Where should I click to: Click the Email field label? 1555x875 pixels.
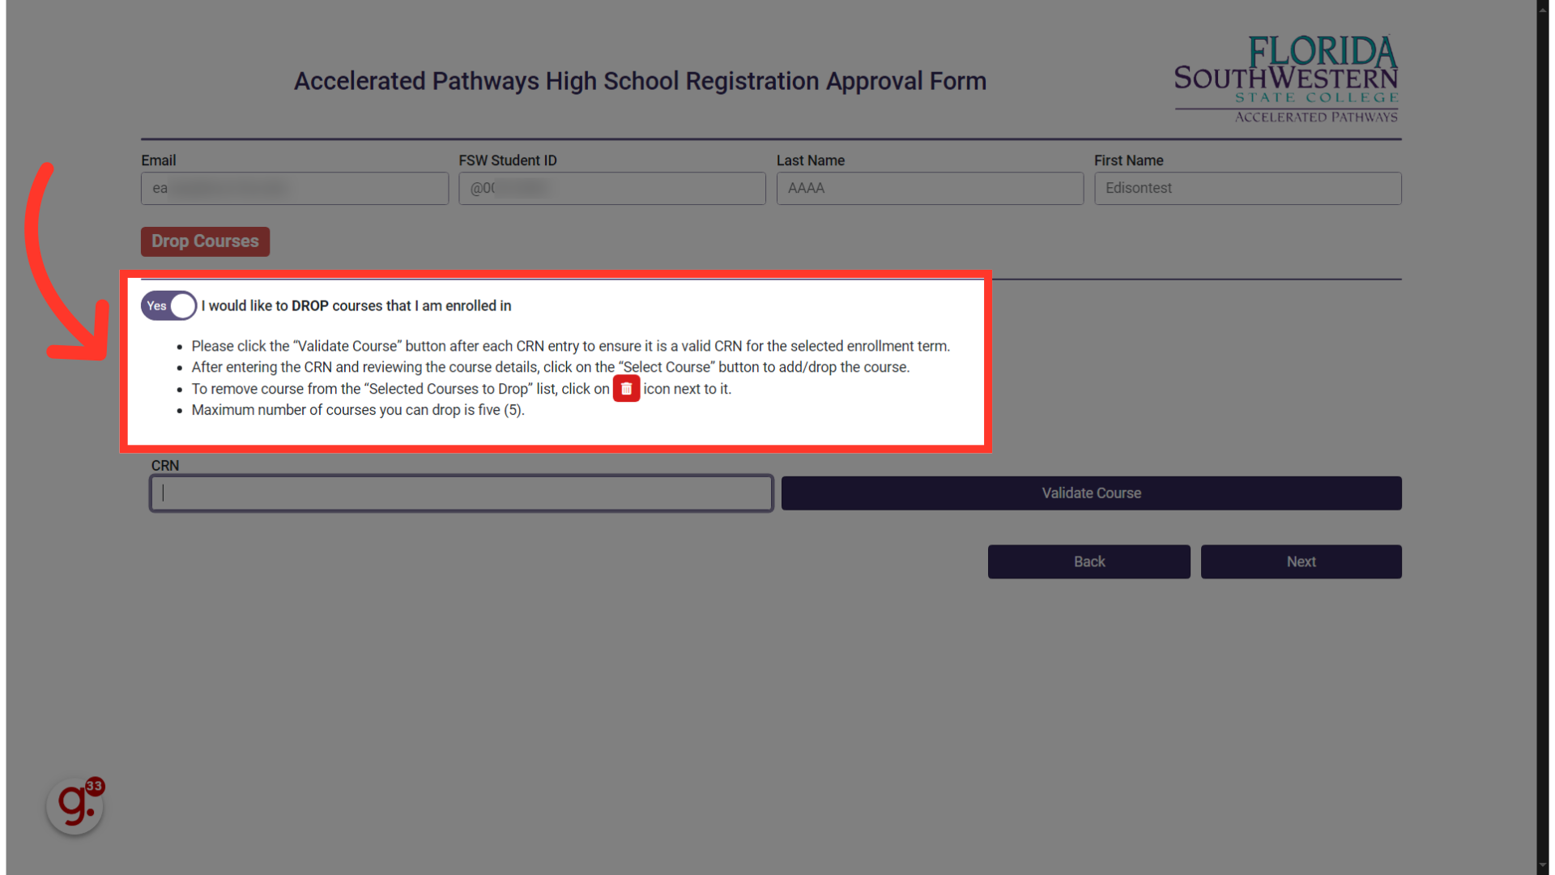coord(159,160)
